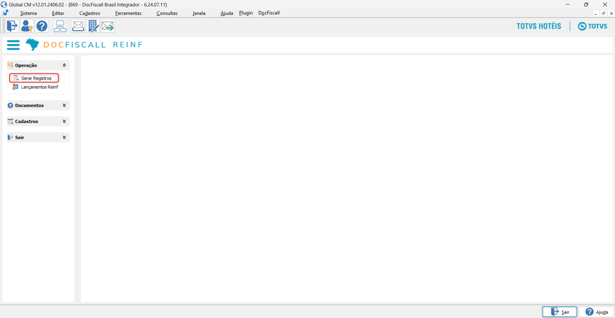The height and width of the screenshot is (318, 615).
Task: Open the Plugin menu
Action: tap(246, 13)
